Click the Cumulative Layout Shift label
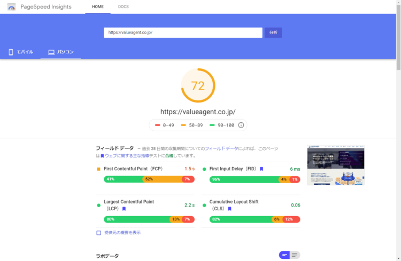This screenshot has height=261, width=401. click(x=234, y=202)
